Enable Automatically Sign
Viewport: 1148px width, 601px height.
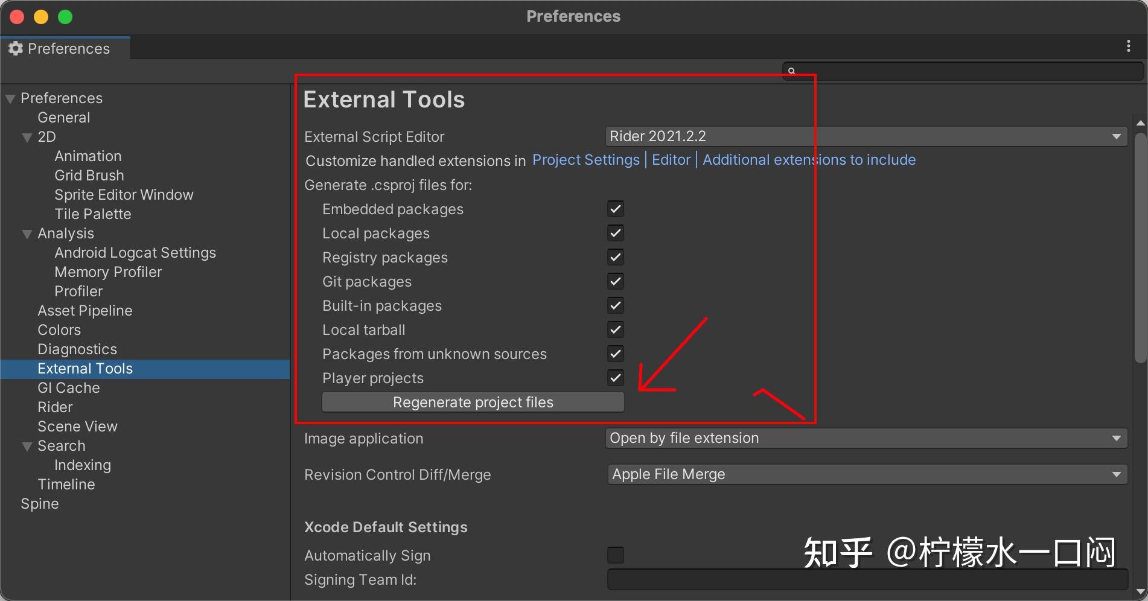[x=615, y=555]
